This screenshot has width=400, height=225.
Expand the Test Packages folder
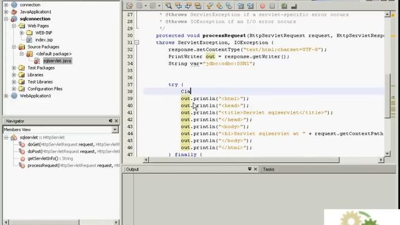[x=14, y=68]
